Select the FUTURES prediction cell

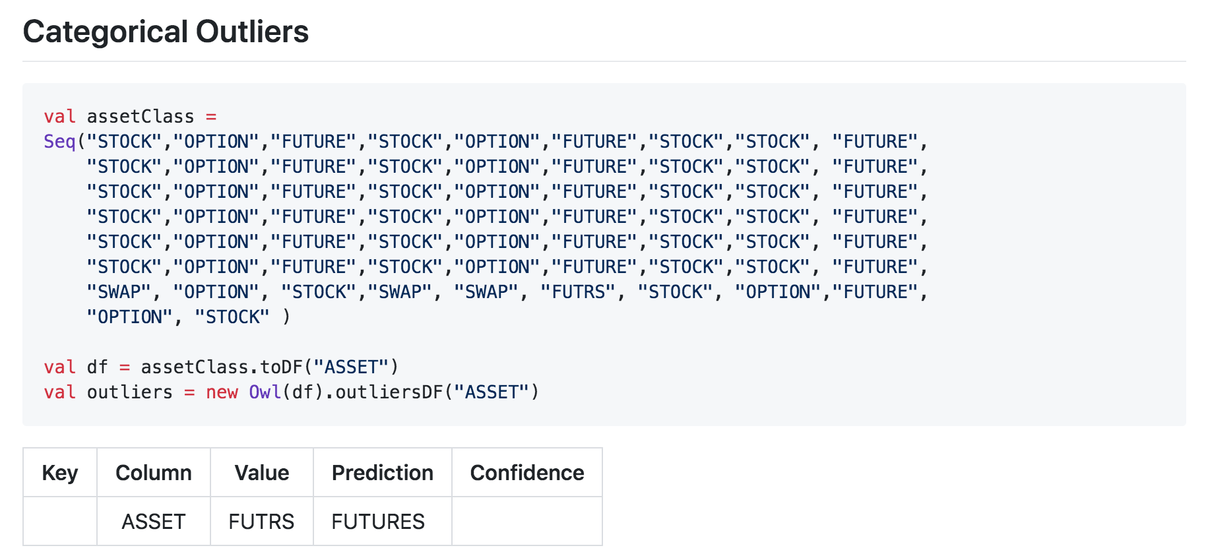point(378,522)
